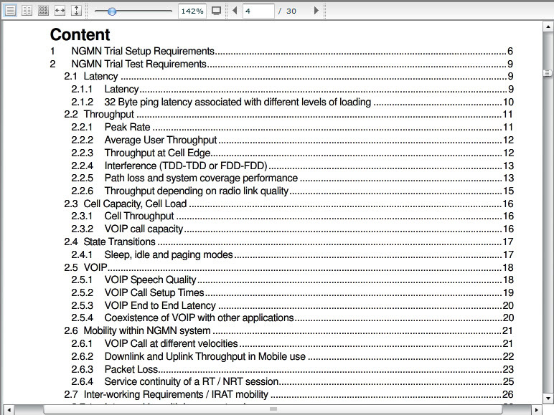Open section 2.1 Latency entry
Image resolution: width=554 pixels, height=415 pixels.
[x=288, y=76]
